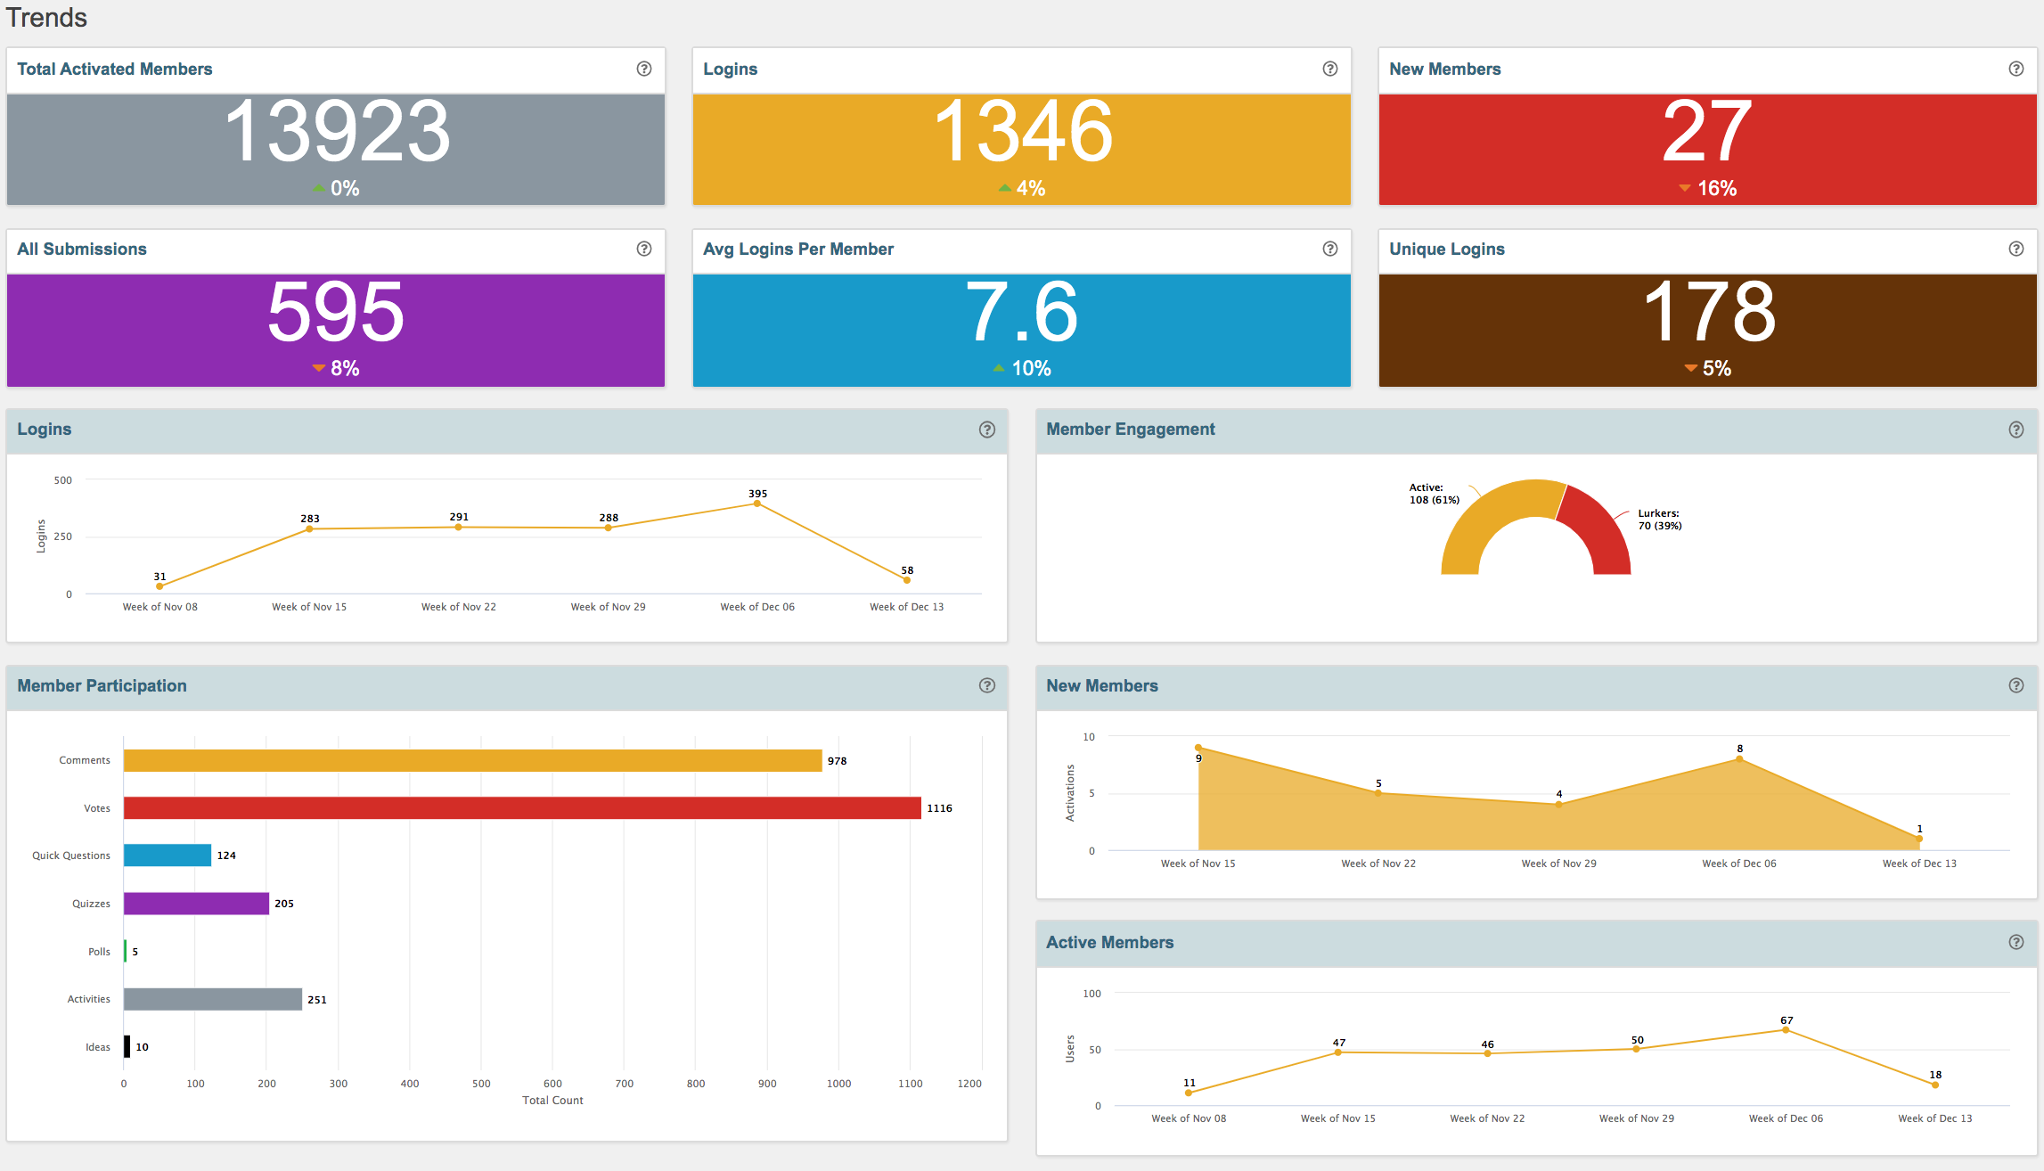Open help icon on New Members chart
2044x1171 pixels.
(2015, 685)
